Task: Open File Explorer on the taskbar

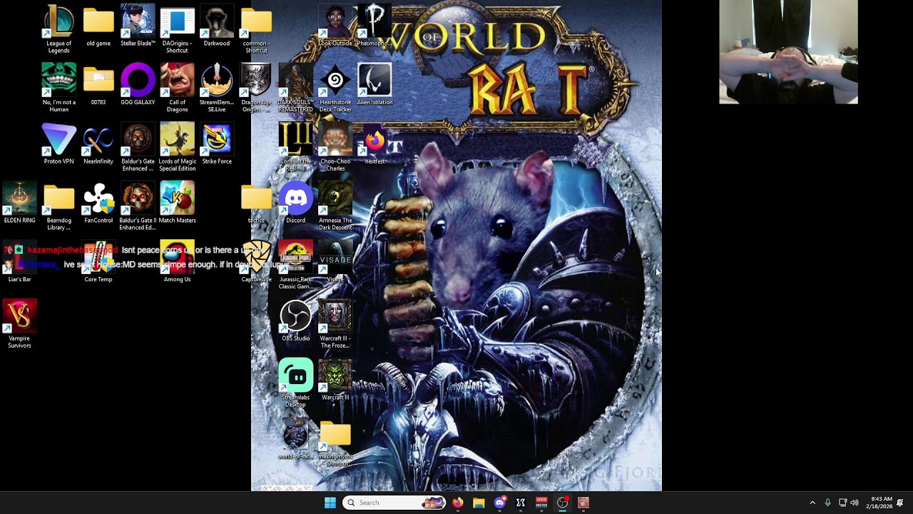Action: (x=479, y=503)
